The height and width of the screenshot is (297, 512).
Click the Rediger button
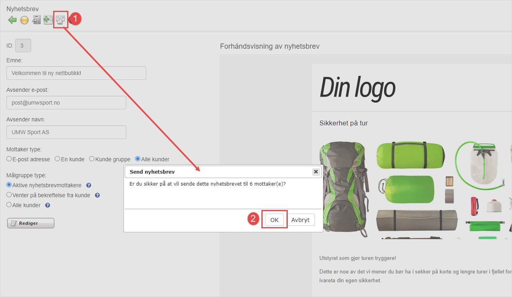[x=31, y=223]
